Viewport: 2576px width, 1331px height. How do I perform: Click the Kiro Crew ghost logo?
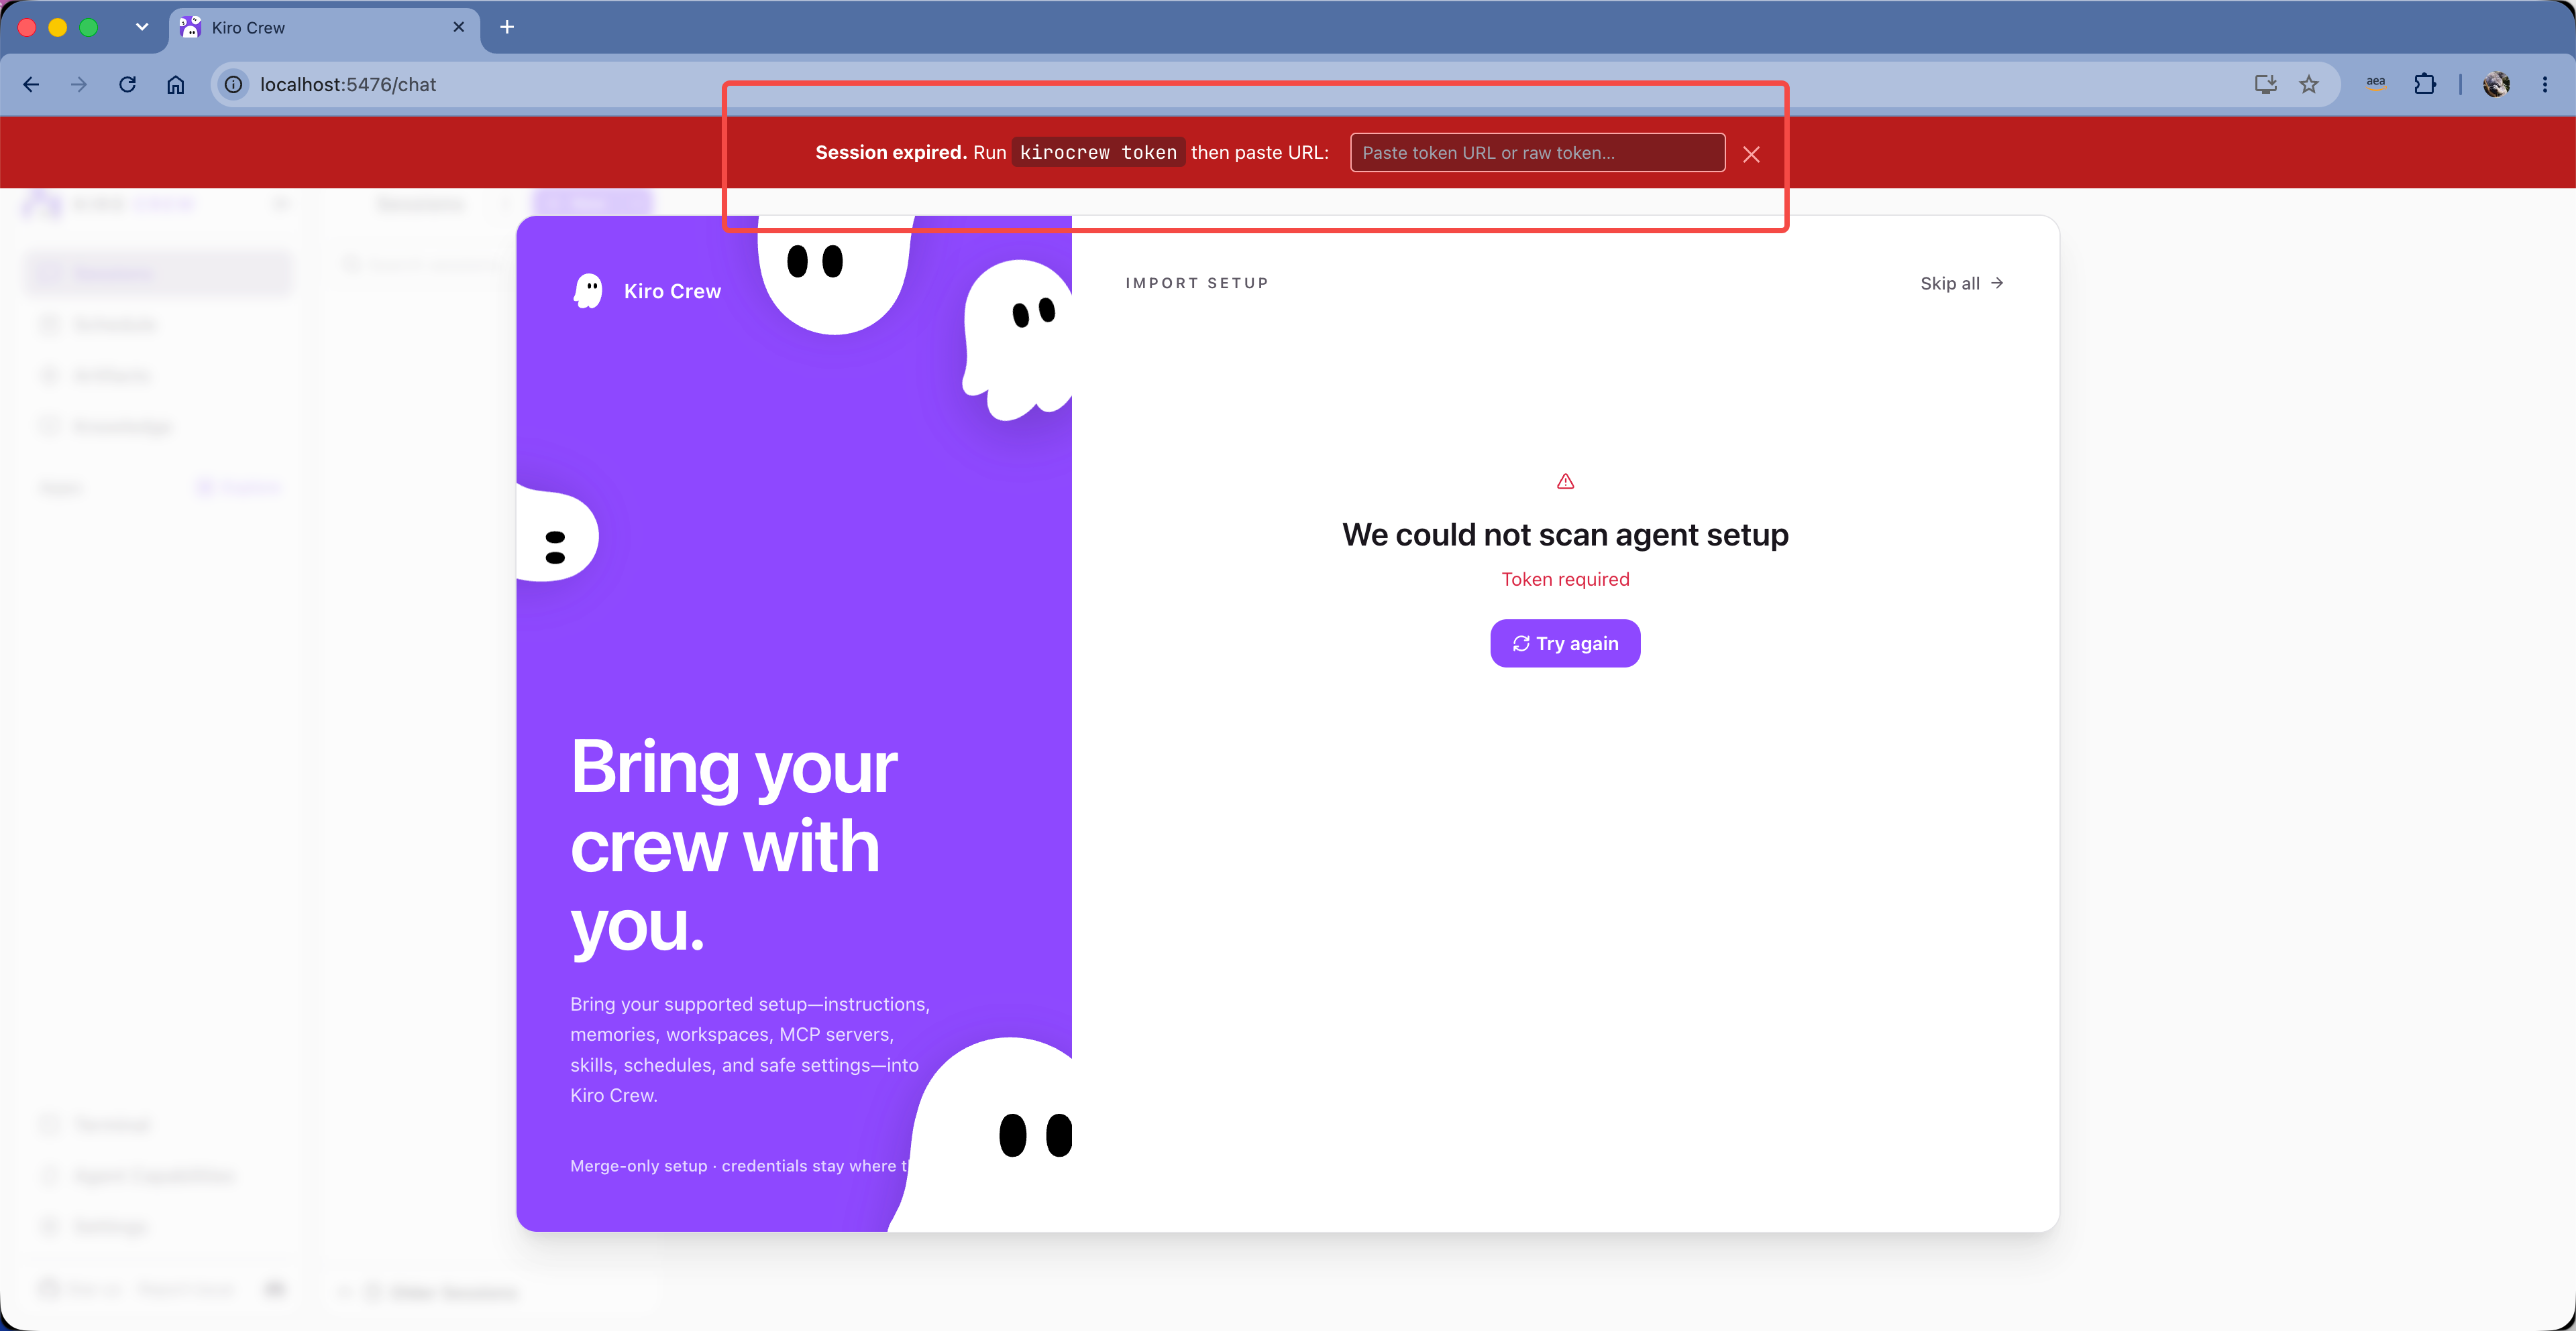[x=588, y=291]
